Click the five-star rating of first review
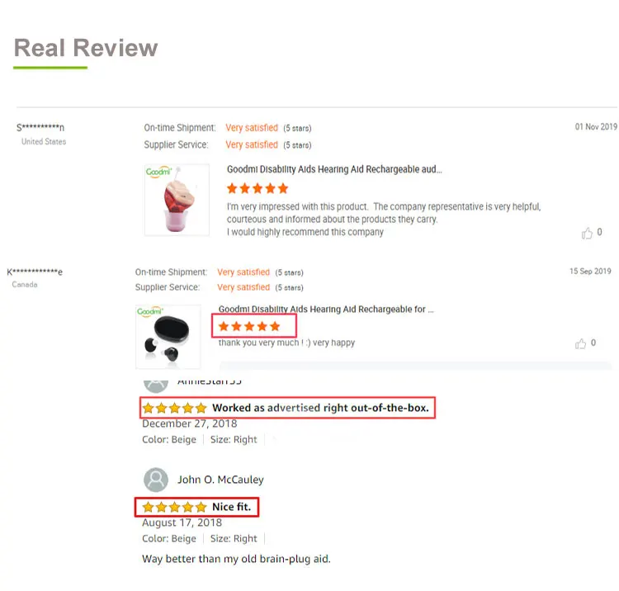Viewport: 619px width, 591px height. 258,189
